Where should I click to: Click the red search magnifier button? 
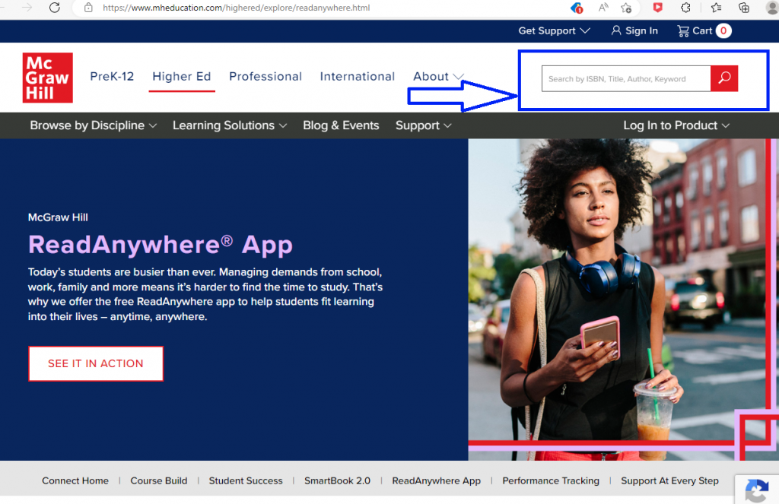(723, 78)
